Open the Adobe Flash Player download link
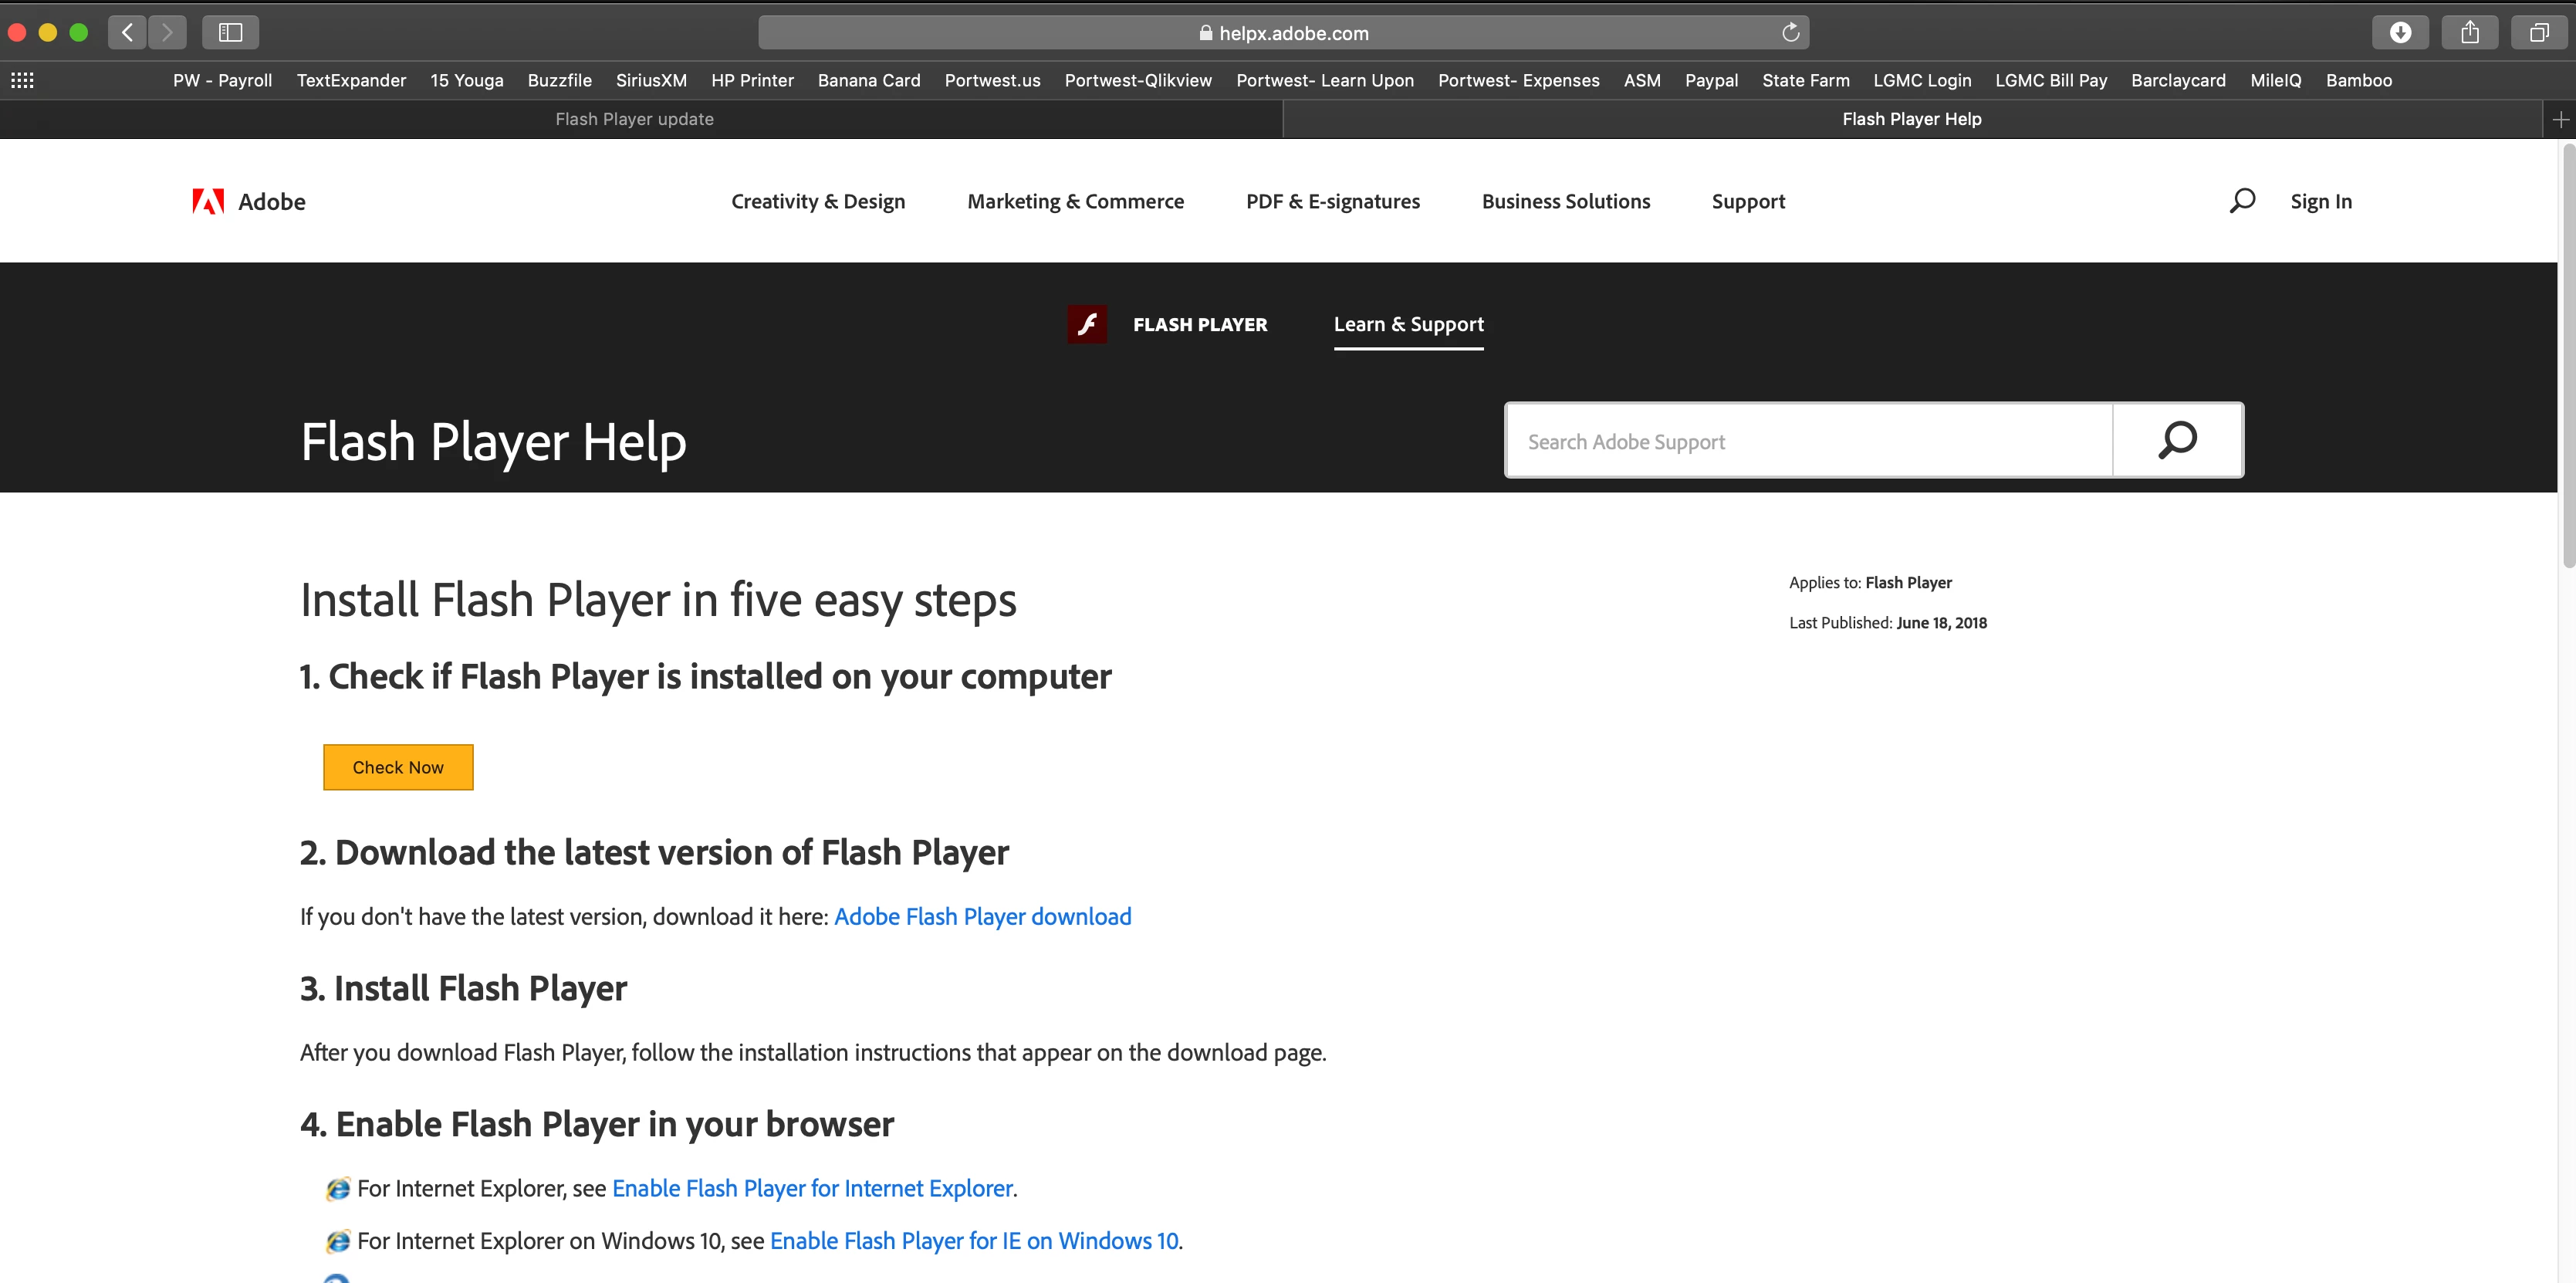 [982, 917]
